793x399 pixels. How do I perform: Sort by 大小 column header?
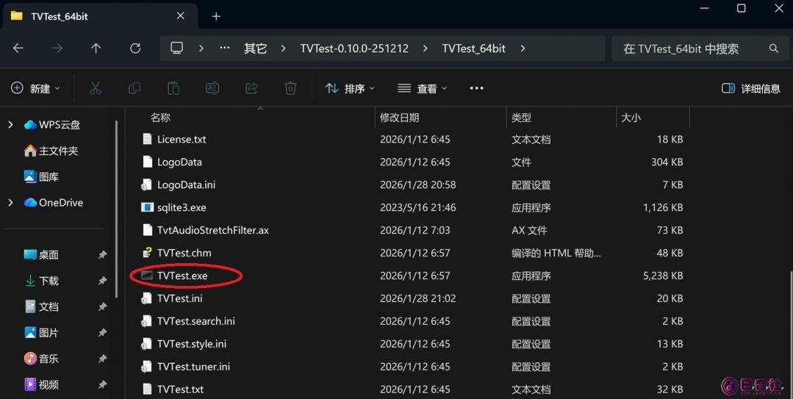[631, 118]
